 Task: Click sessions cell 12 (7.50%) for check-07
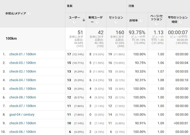click(x=117, y=106)
